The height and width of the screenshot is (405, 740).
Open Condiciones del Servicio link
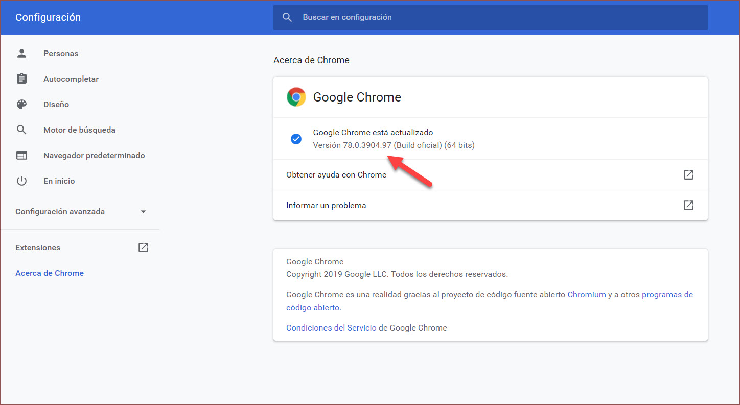tap(331, 327)
